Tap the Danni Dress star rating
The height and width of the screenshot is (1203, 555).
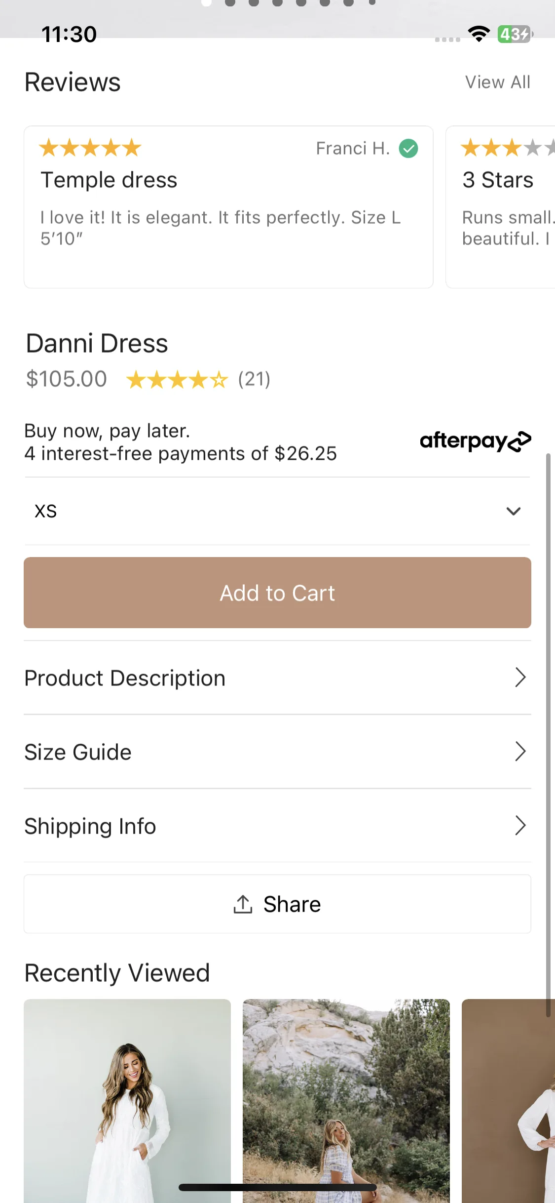pyautogui.click(x=177, y=380)
